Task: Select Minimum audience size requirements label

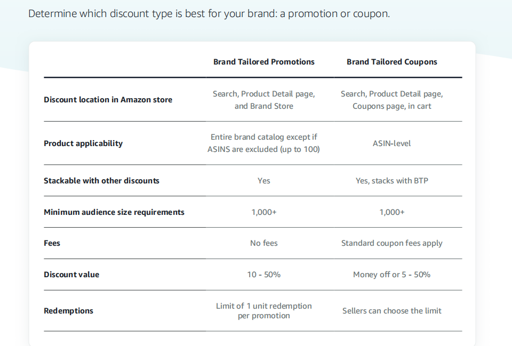Action: click(114, 212)
